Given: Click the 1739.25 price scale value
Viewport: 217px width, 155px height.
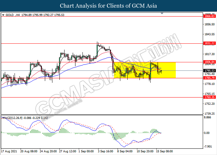Looking at the screenshot, I should [210, 113].
